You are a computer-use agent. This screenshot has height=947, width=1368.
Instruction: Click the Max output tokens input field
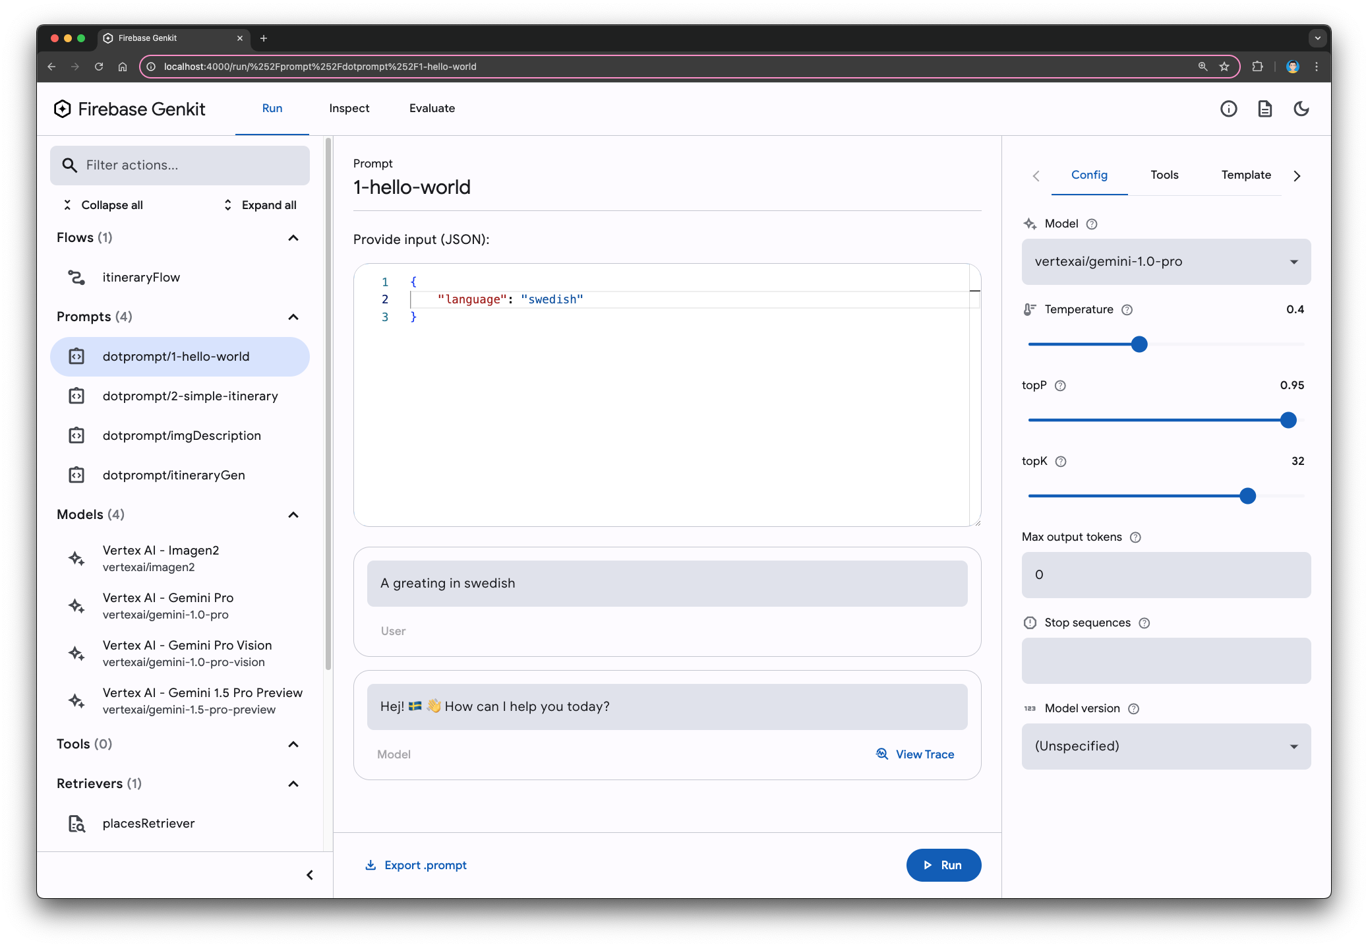point(1166,574)
